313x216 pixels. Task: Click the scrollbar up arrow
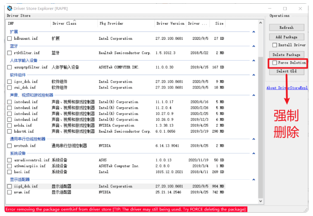(x=260, y=23)
